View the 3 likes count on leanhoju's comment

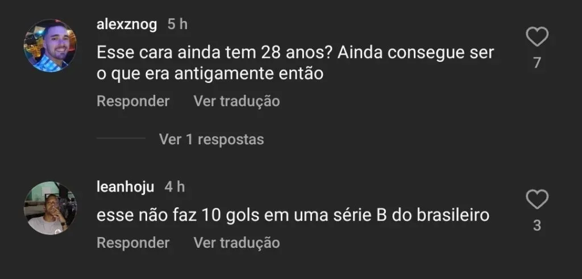[537, 226]
